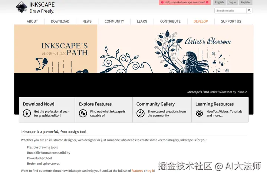267x177 pixels.
Task: Open the Community Gallery heading
Action: [x=155, y=104]
